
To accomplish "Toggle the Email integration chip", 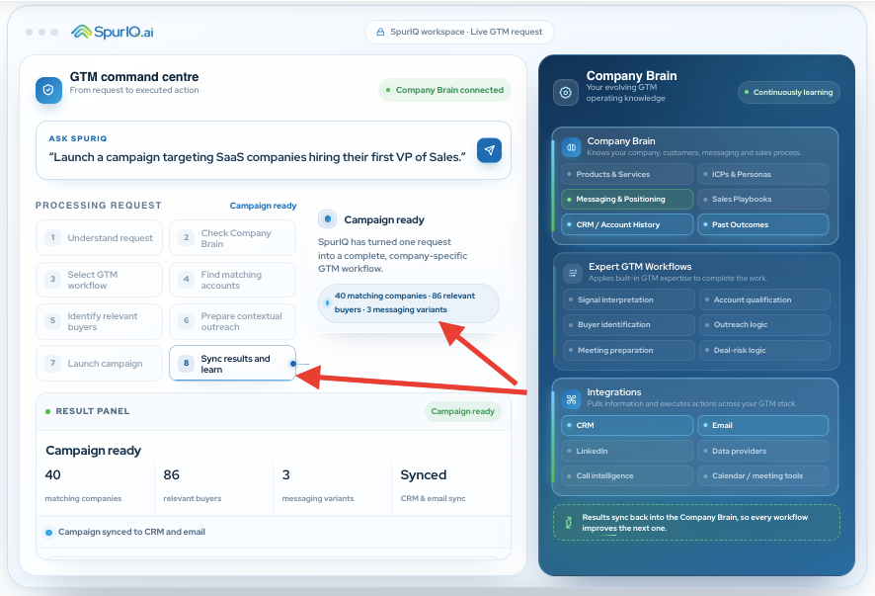I will pos(762,425).
